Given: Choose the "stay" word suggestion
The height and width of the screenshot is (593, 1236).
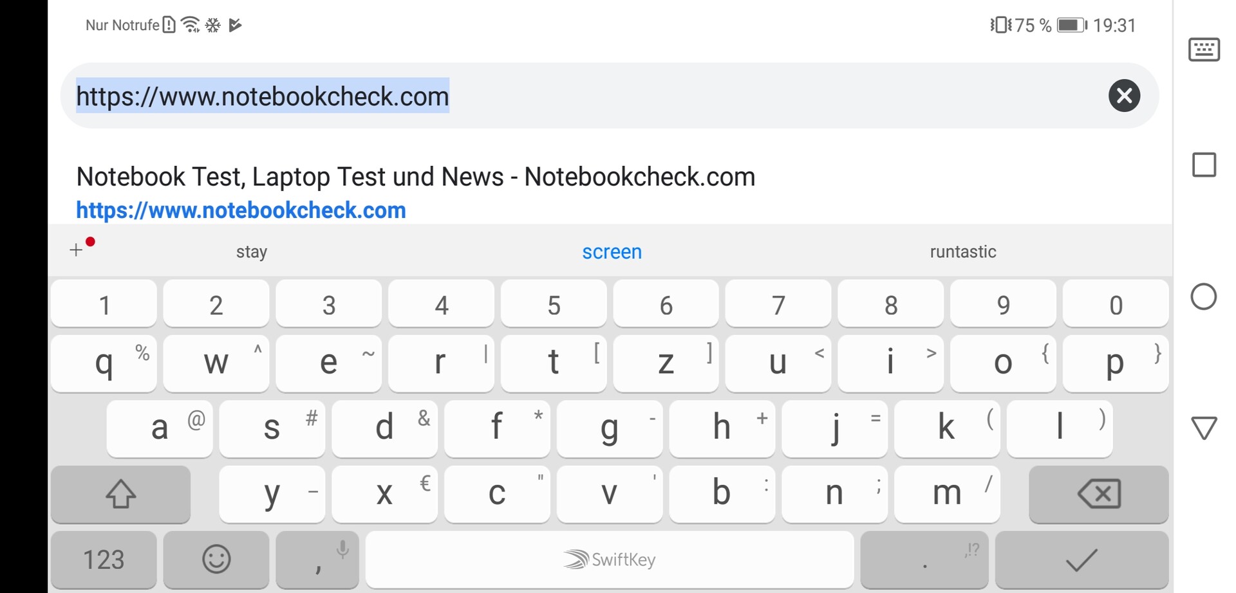Looking at the screenshot, I should point(252,251).
